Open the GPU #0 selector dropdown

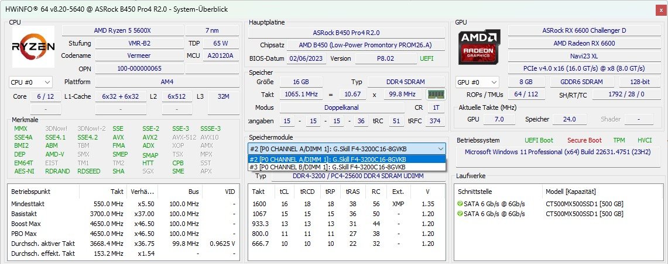(x=477, y=82)
